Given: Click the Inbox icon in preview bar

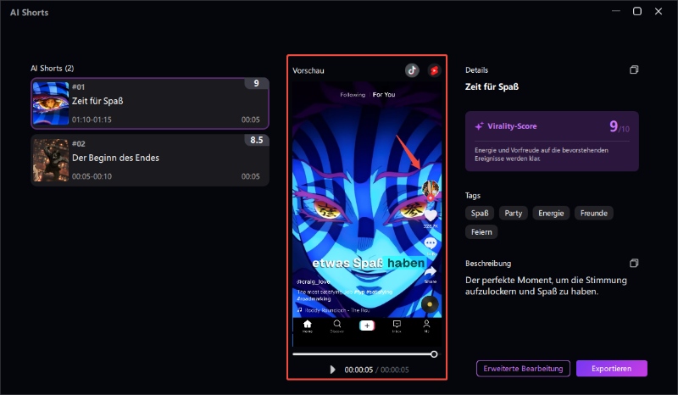Looking at the screenshot, I should pyautogui.click(x=397, y=325).
